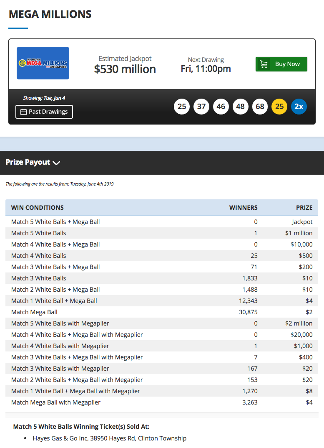
Task: Click the 1,270 winners cell
Action: click(x=250, y=391)
